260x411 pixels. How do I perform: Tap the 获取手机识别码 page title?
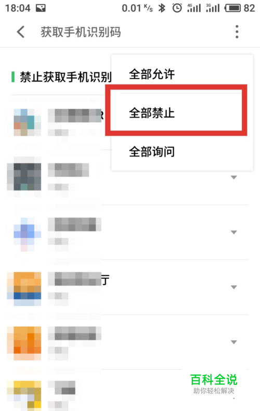coord(81,32)
